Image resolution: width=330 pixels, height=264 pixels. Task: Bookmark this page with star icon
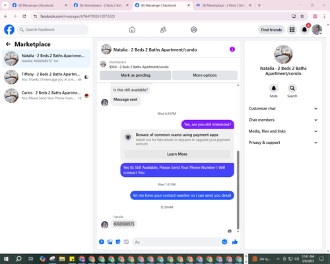coord(302,16)
